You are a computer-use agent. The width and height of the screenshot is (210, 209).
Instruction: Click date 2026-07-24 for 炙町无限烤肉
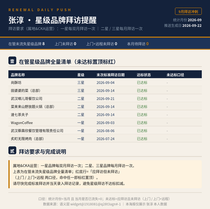[x=105, y=139]
